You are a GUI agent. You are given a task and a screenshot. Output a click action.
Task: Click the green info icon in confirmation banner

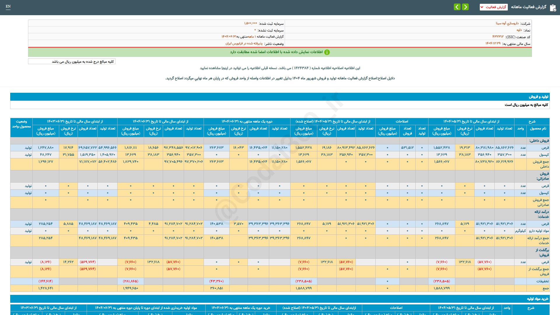tap(327, 52)
